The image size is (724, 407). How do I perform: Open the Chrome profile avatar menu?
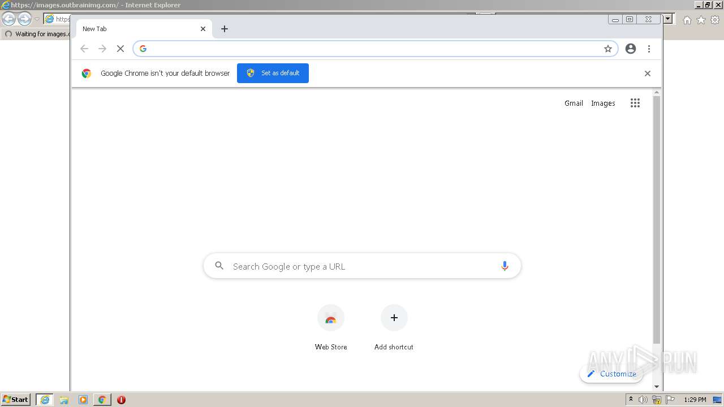coord(631,49)
